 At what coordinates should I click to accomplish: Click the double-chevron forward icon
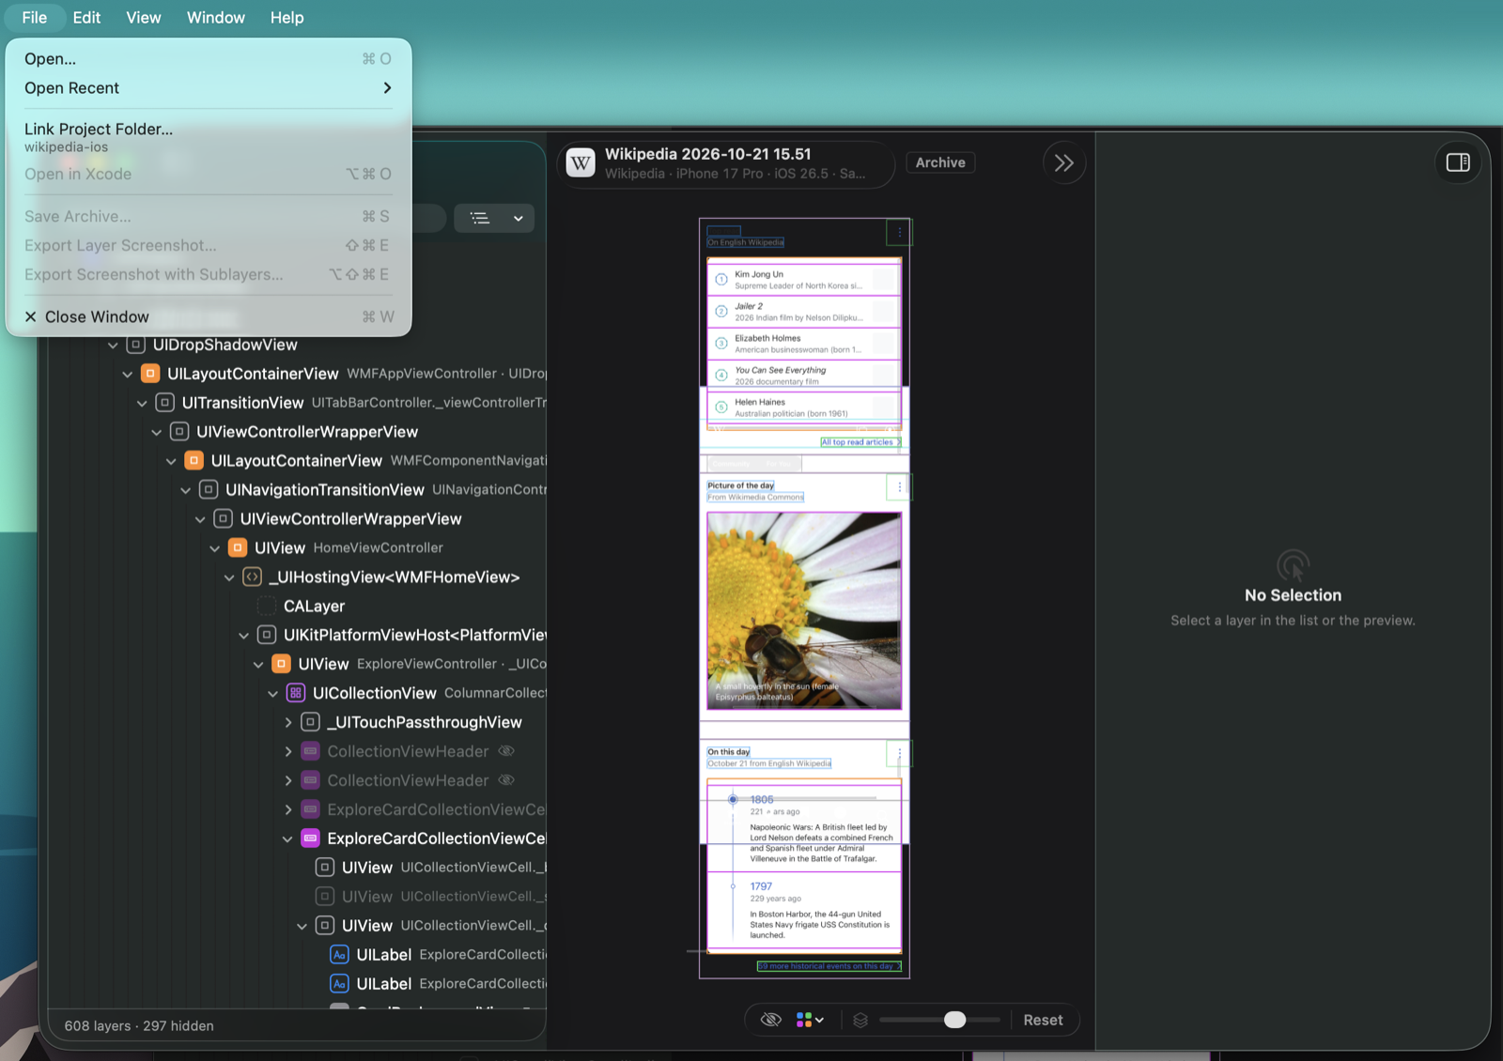tap(1063, 163)
